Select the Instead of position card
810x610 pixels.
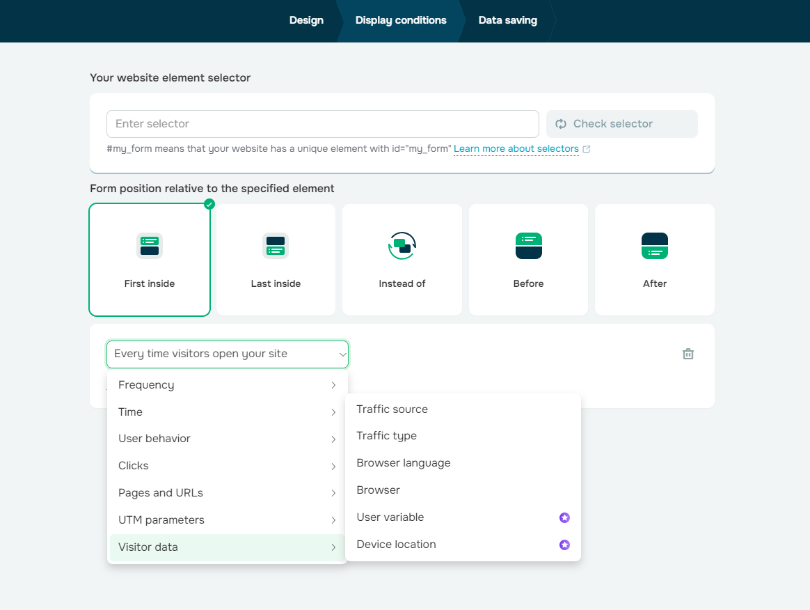point(402,260)
